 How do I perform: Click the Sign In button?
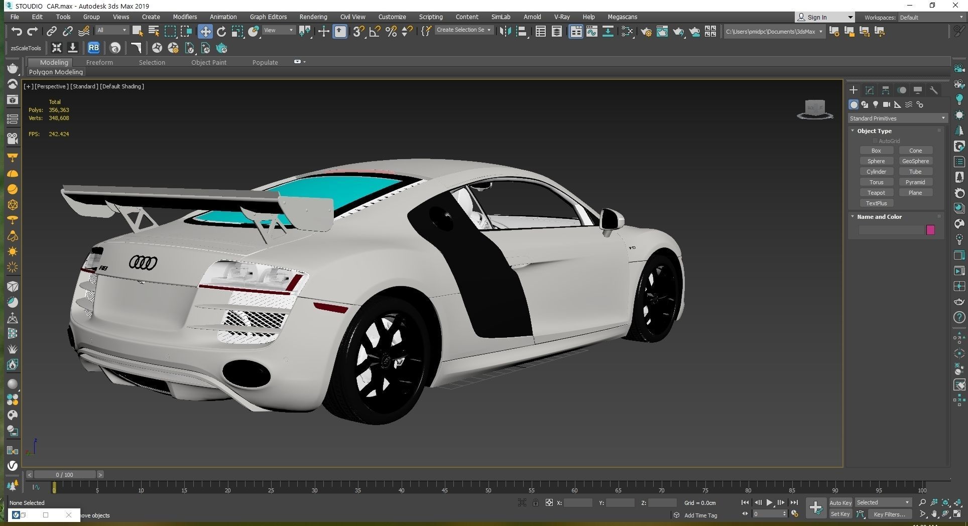point(824,17)
